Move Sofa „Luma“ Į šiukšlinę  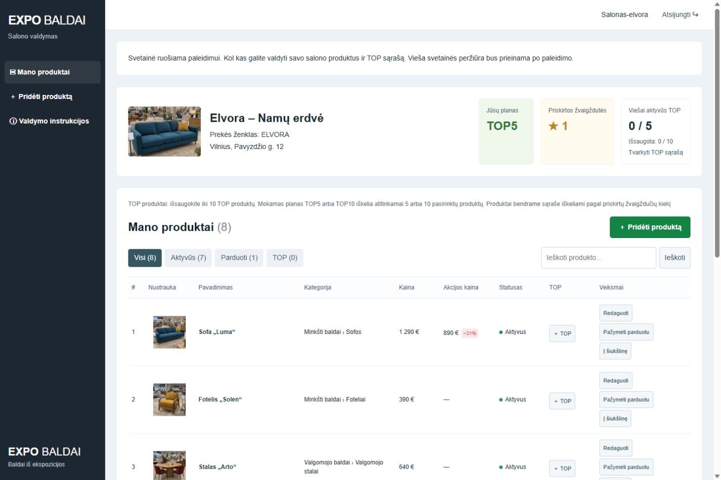click(615, 351)
